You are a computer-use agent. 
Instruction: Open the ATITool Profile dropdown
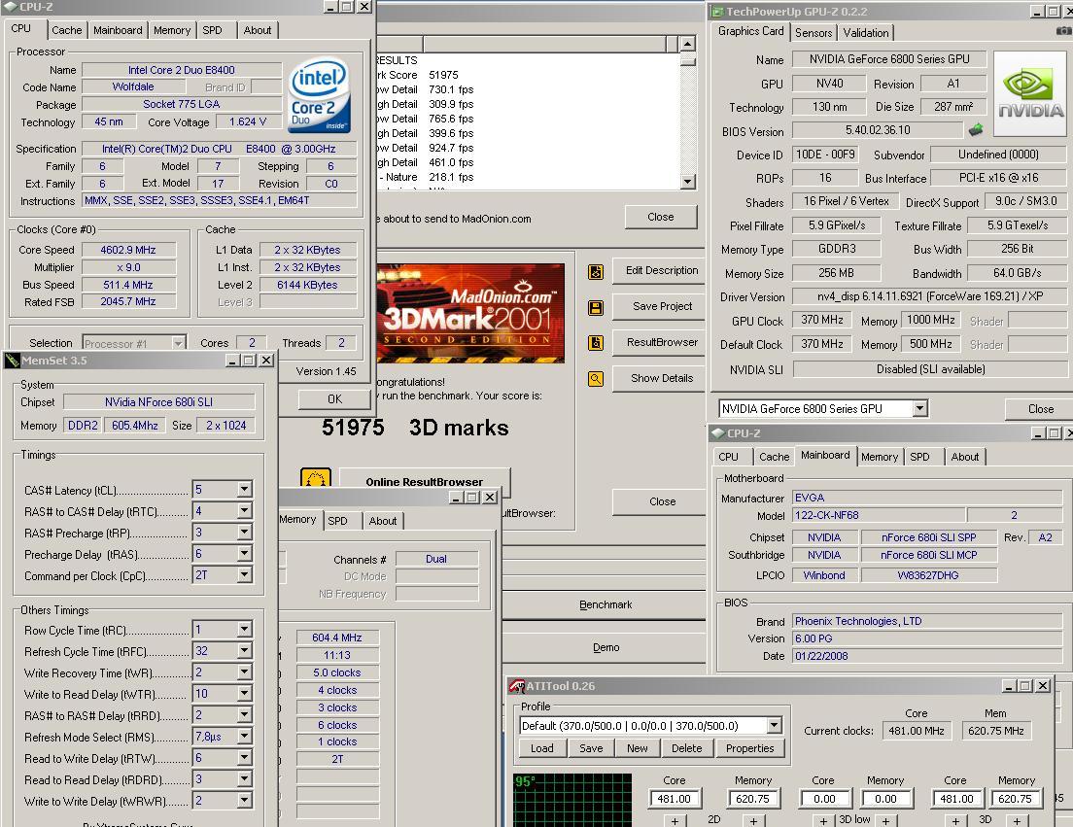(774, 725)
